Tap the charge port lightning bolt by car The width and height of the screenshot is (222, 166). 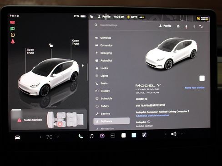coord(83,66)
